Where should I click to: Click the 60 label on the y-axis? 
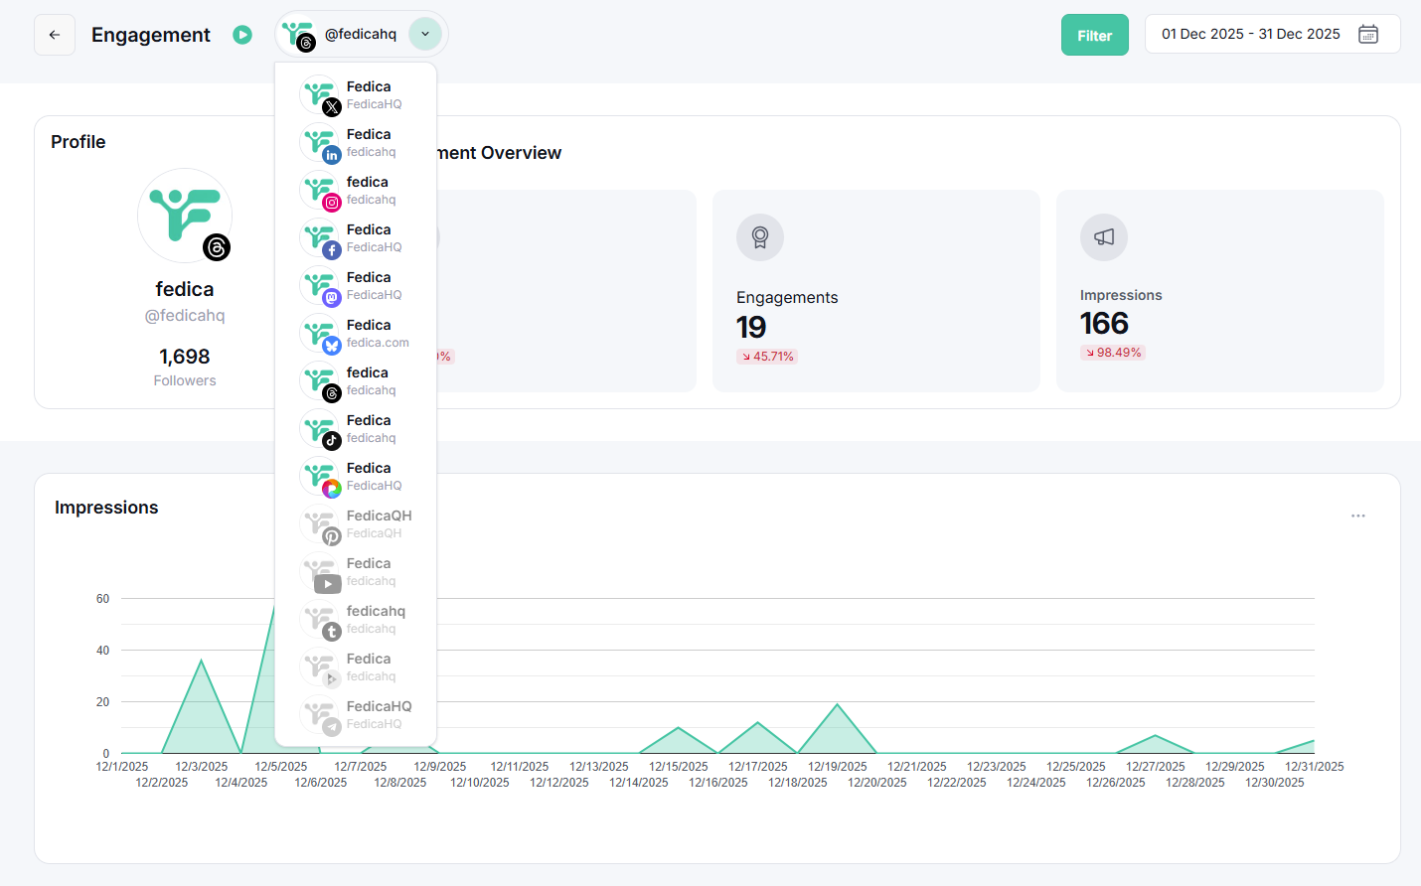[x=103, y=599]
